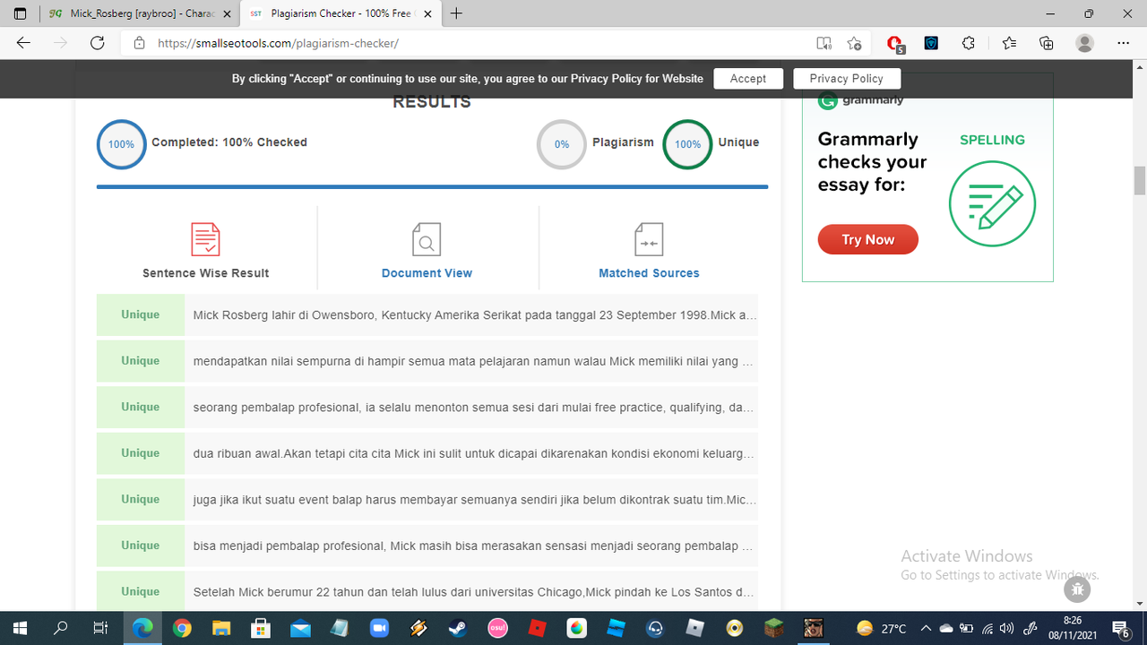Open the volume control in system tray

click(x=1006, y=628)
